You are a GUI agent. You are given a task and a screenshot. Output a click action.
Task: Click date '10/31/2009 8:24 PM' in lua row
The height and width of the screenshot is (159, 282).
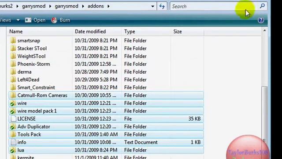[x=96, y=150]
